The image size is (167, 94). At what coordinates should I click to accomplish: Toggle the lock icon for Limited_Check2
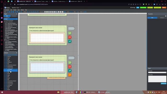pos(6,84)
